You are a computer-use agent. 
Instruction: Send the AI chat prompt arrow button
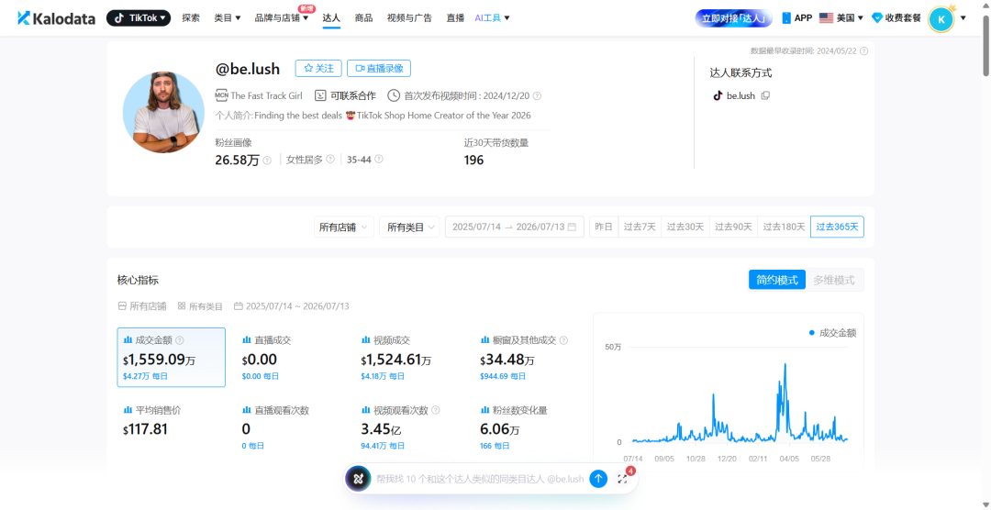[598, 479]
